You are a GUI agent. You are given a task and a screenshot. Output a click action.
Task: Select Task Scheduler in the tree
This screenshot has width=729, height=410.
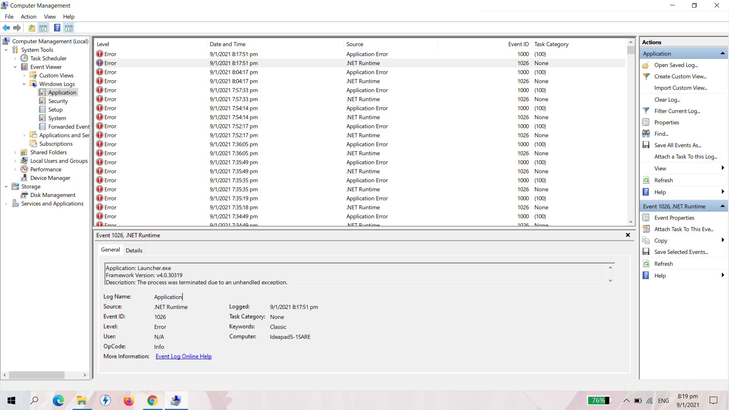[x=48, y=58]
